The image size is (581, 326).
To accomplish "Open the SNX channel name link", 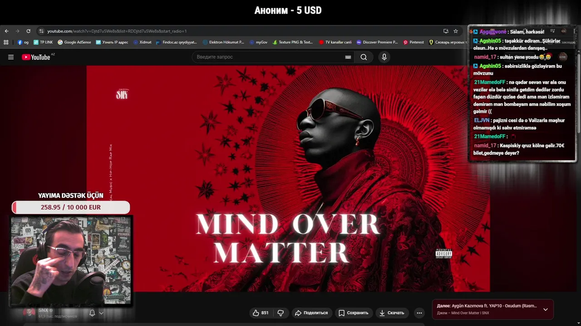I will 43,310.
